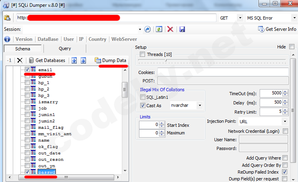Check the jumin1 column checkbox
Viewport: 298px width, 182px height.
(28, 114)
